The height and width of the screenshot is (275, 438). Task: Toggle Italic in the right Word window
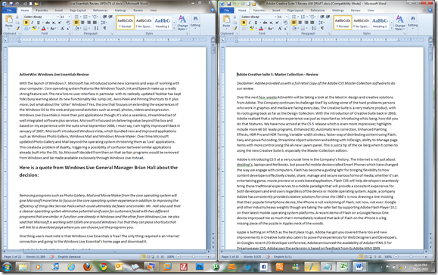point(250,23)
